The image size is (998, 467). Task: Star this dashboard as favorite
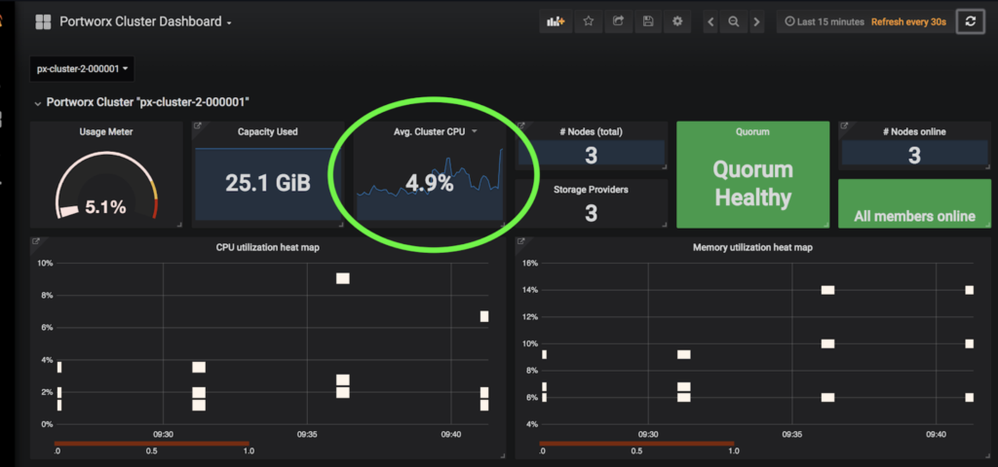pos(588,21)
